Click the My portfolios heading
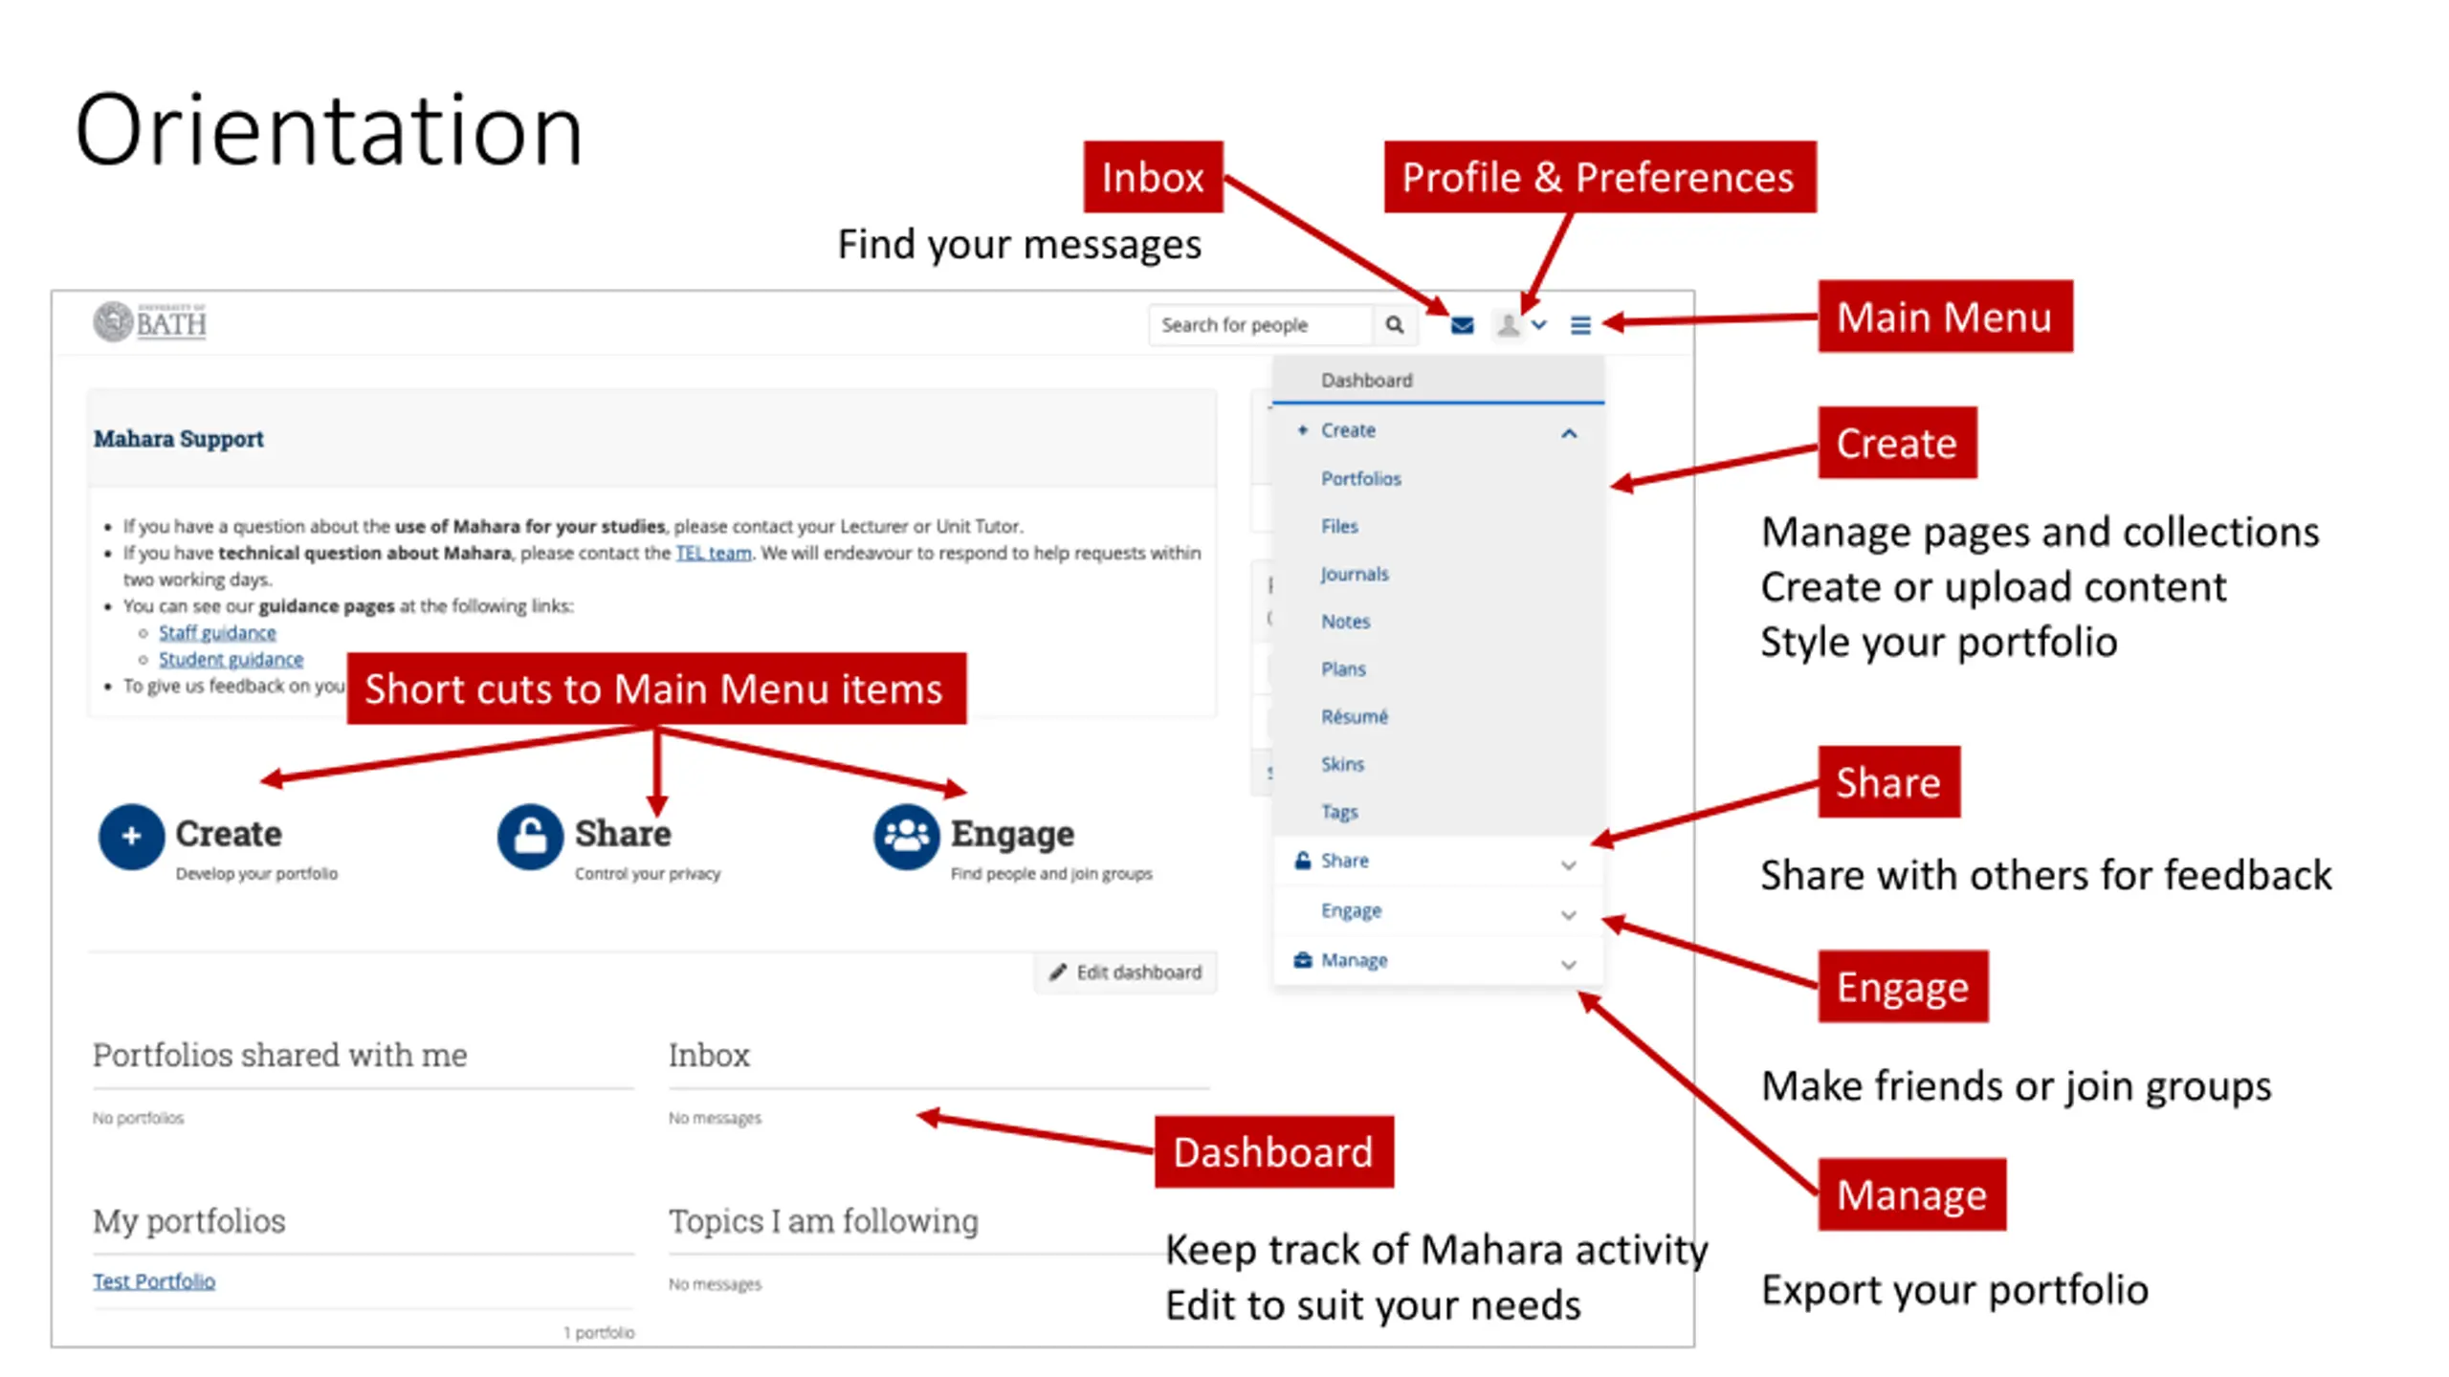The image size is (2449, 1377). coord(188,1220)
